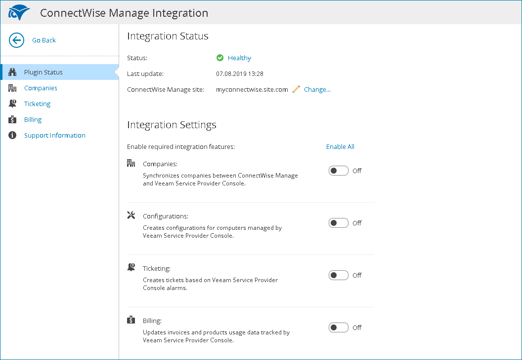Open the Ticketing section from sidebar
This screenshot has width=522, height=360.
[x=37, y=103]
